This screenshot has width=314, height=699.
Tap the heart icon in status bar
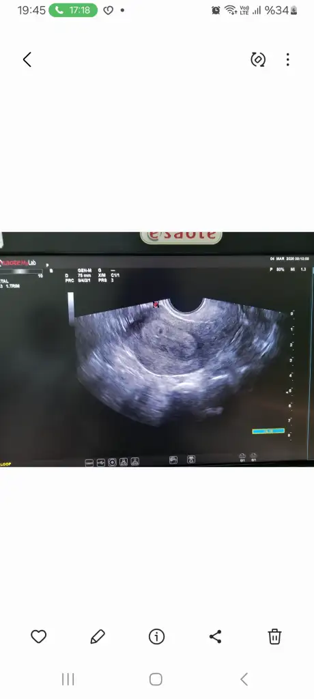pyautogui.click(x=109, y=10)
